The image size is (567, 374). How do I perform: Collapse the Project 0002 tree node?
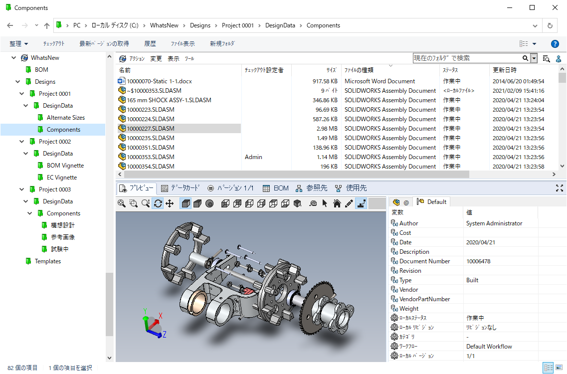point(22,142)
